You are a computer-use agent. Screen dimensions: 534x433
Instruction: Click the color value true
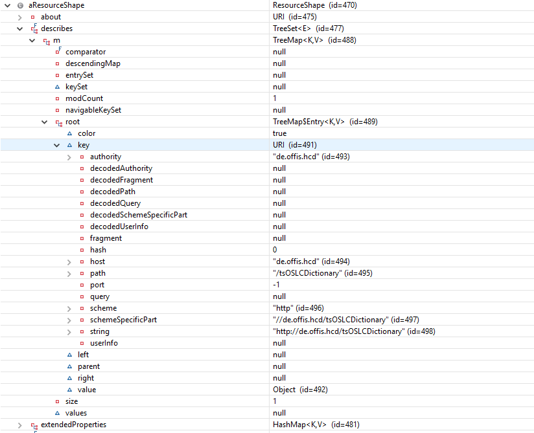(279, 133)
